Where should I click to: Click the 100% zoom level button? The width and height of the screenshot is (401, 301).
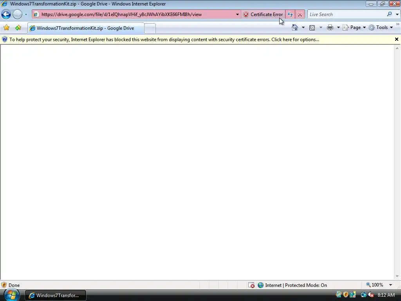375,285
